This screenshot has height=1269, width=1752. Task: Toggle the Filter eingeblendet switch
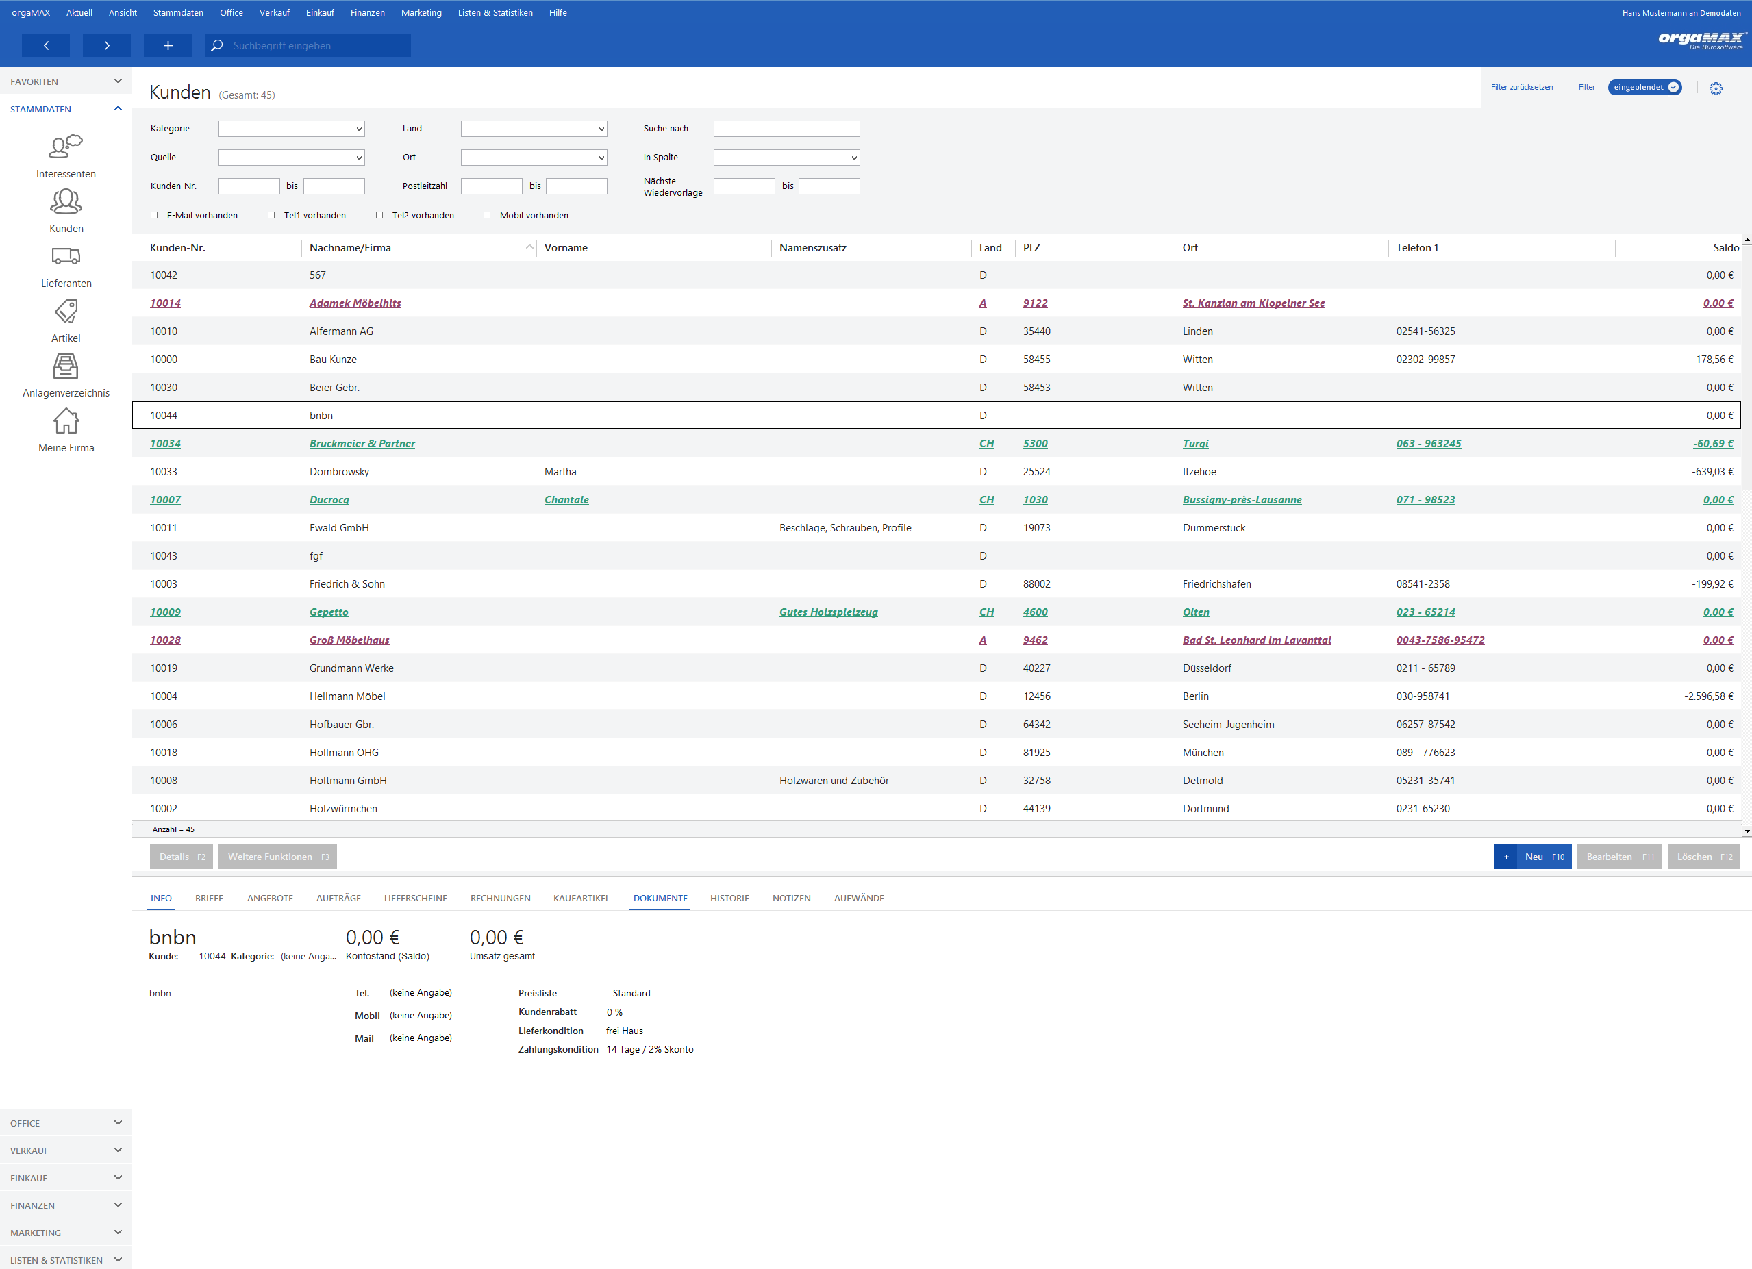(1644, 87)
